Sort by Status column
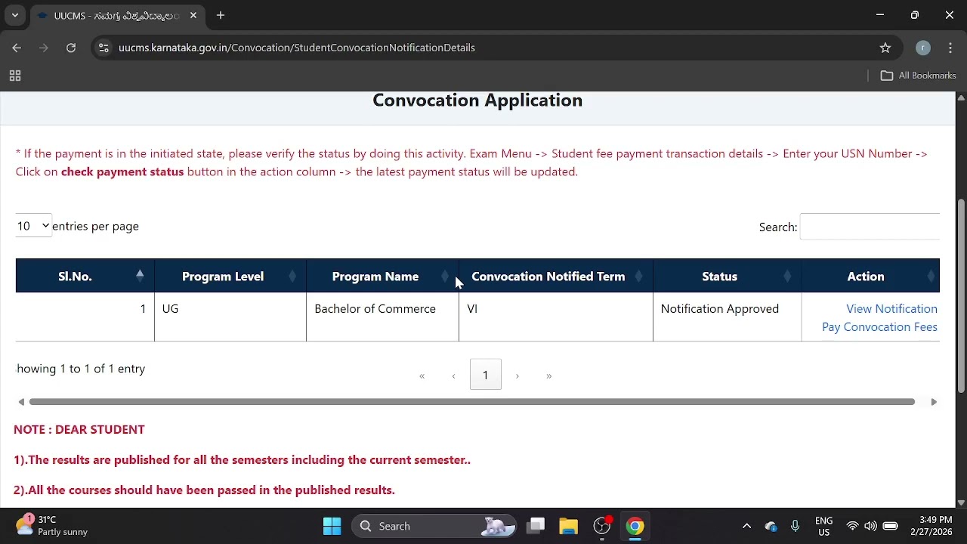Image resolution: width=967 pixels, height=544 pixels. [728, 277]
